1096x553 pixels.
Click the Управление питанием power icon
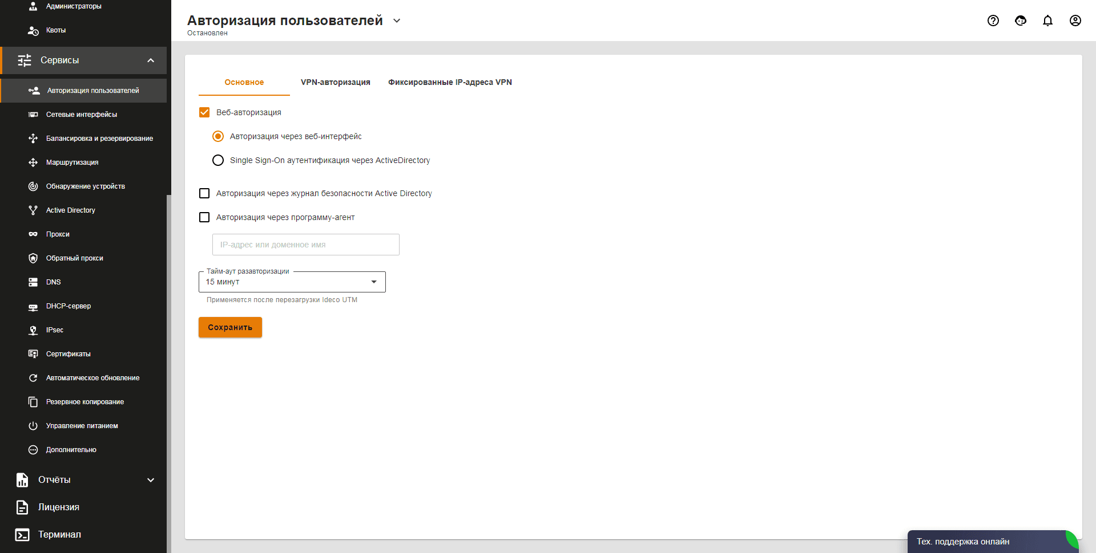33,426
